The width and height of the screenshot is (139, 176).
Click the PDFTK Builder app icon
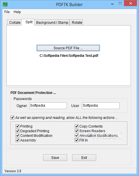pos(5,4)
